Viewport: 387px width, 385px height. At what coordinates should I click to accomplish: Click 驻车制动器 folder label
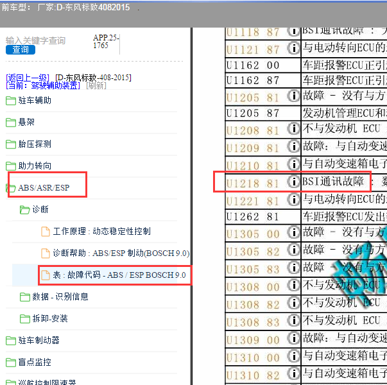[x=39, y=340]
